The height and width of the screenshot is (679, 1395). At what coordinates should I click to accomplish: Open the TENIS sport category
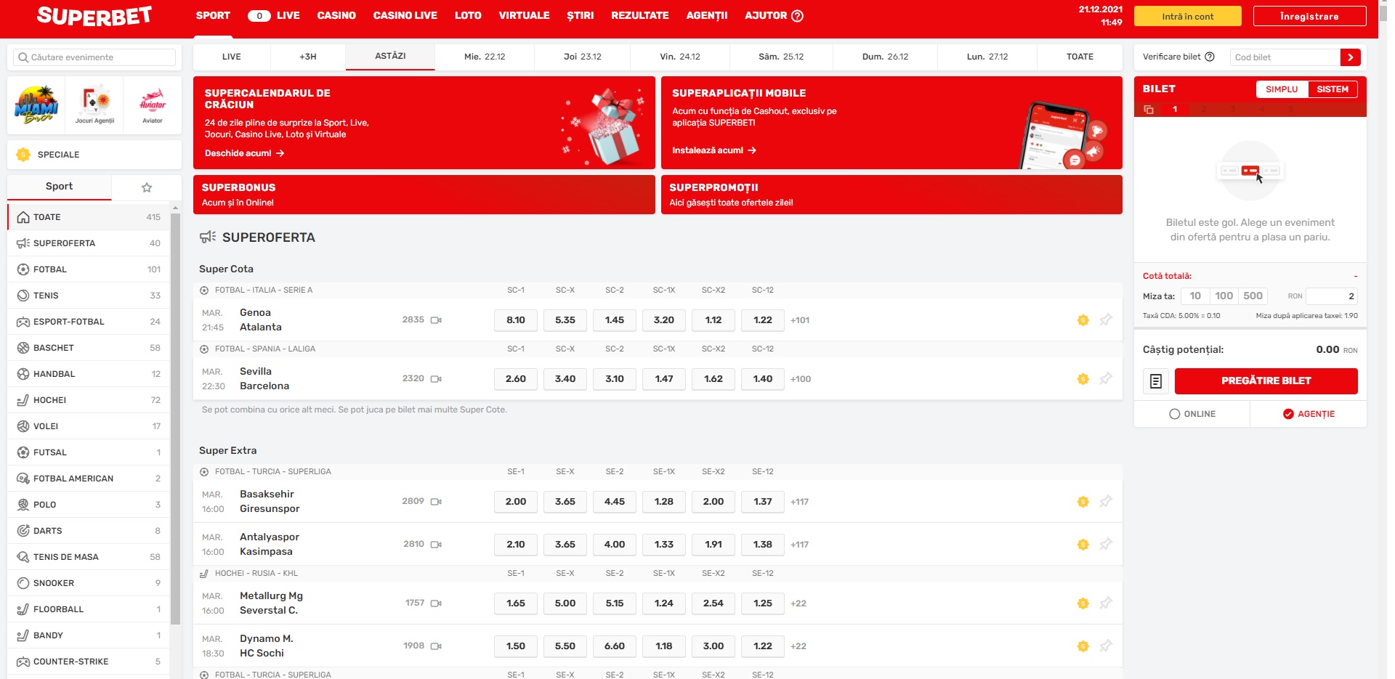[x=89, y=296]
